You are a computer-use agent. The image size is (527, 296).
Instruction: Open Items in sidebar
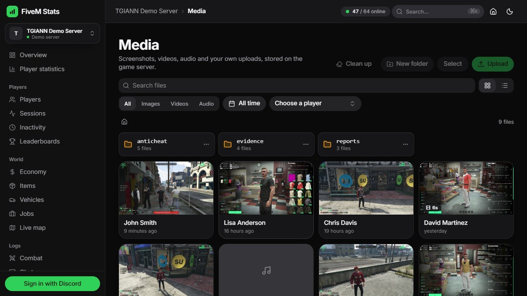[x=52, y=186]
